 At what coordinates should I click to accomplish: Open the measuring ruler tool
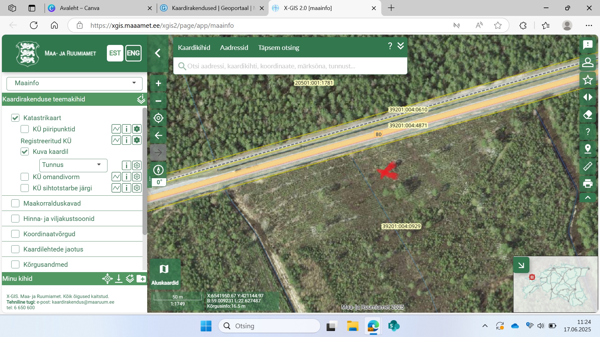click(587, 166)
